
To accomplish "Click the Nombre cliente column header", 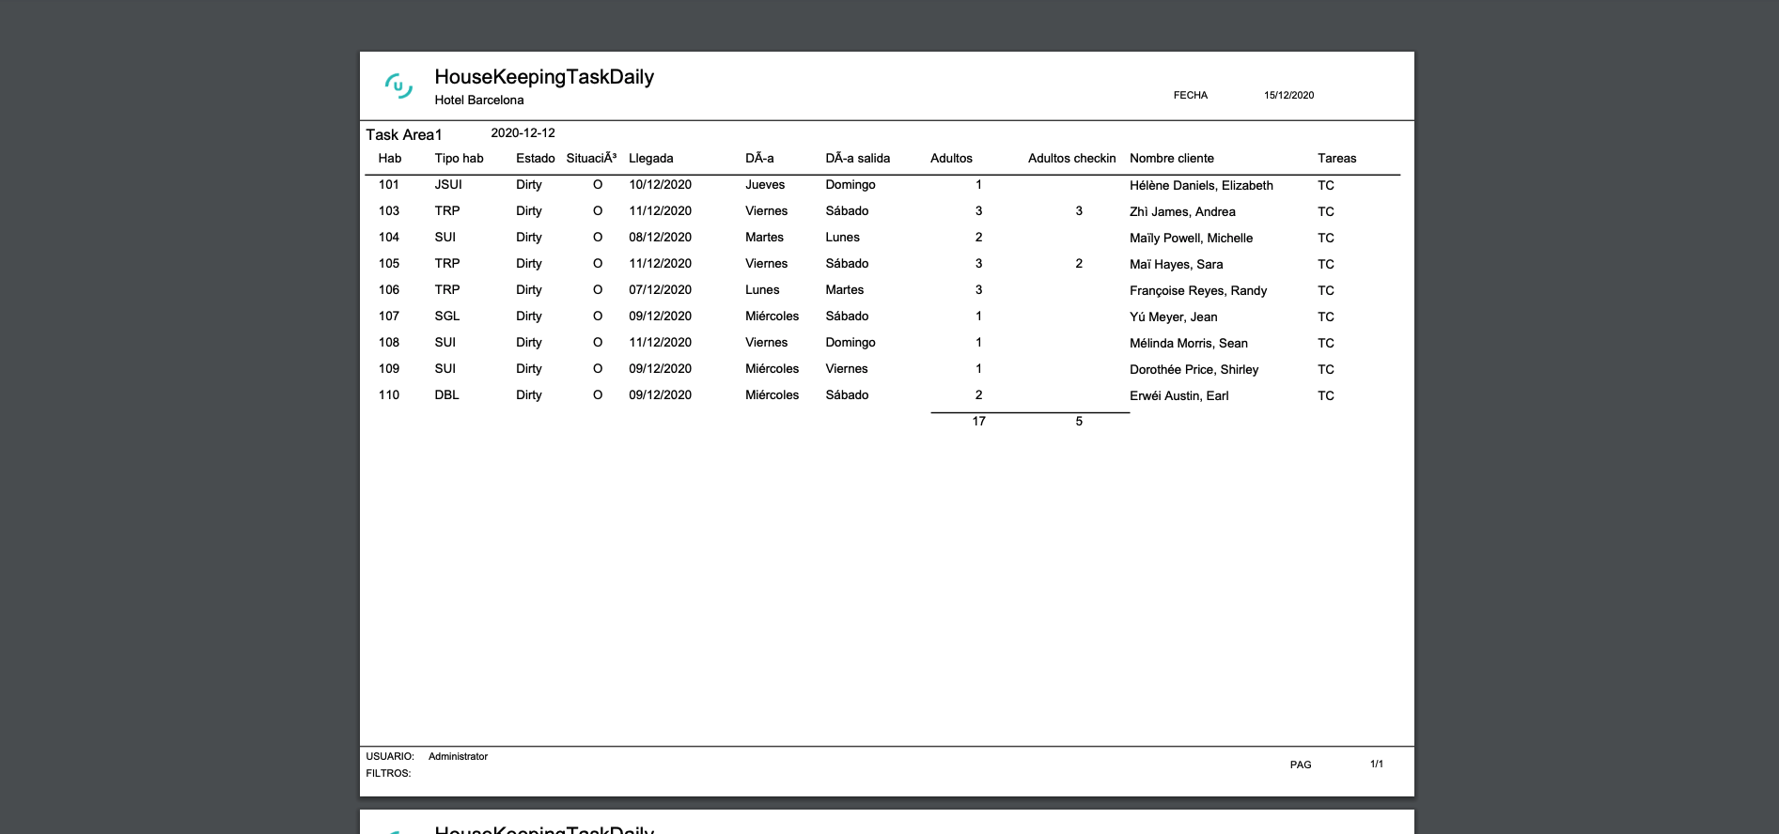I will click(1171, 159).
